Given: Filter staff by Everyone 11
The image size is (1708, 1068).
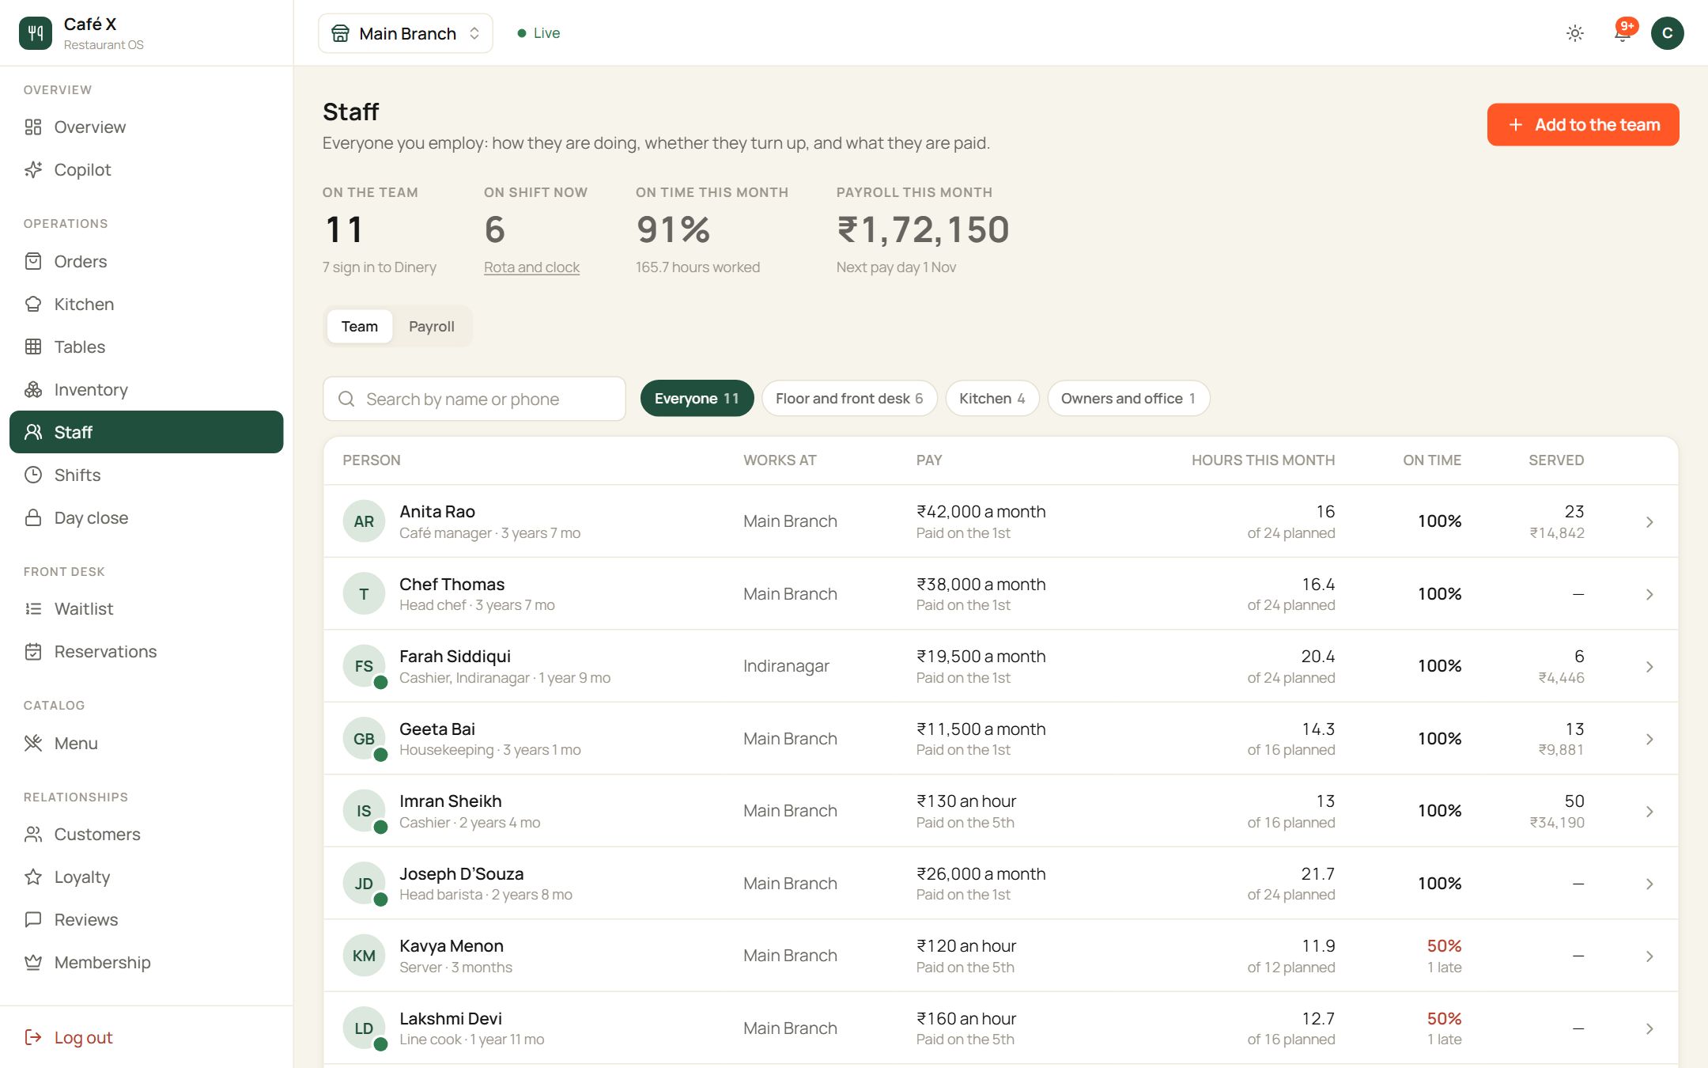Looking at the screenshot, I should coord(697,399).
